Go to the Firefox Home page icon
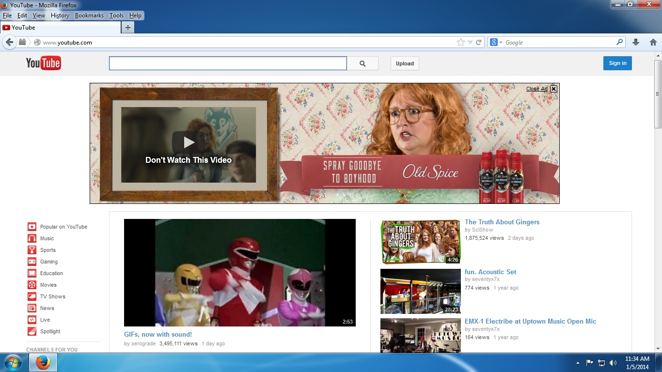 (653, 42)
